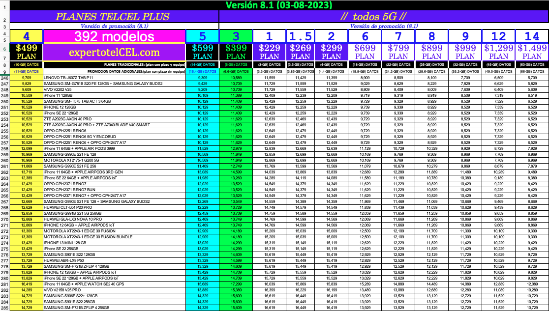Viewport: 549px width, 311px height.
Task: Select the $899 PLAN header cell
Action: point(431,52)
